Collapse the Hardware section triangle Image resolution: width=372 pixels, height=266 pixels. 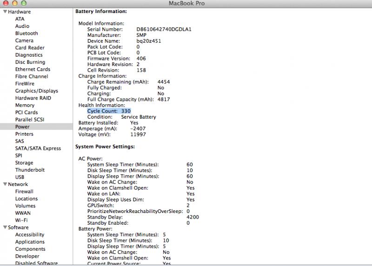(x=5, y=11)
